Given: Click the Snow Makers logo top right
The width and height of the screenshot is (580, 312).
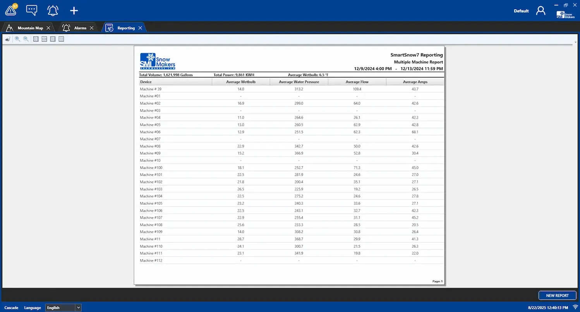Looking at the screenshot, I should click(x=565, y=14).
